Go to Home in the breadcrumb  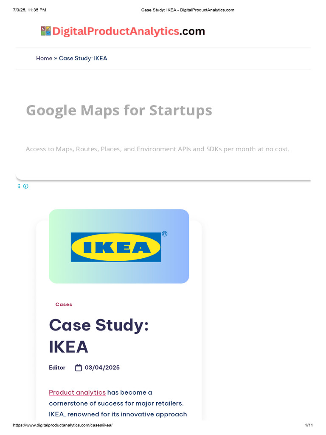(44, 58)
